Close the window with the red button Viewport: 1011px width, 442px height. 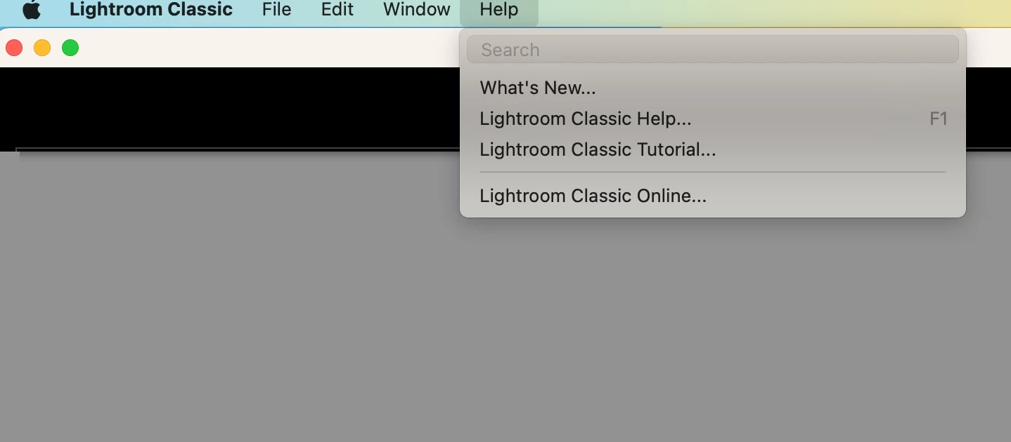coord(14,48)
